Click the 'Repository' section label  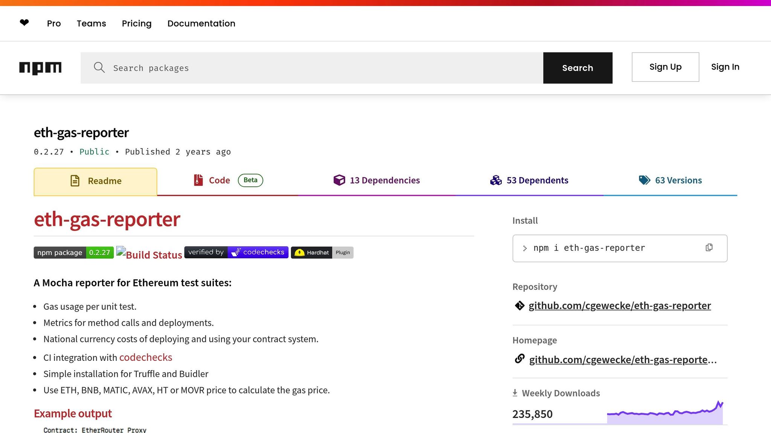click(x=535, y=287)
